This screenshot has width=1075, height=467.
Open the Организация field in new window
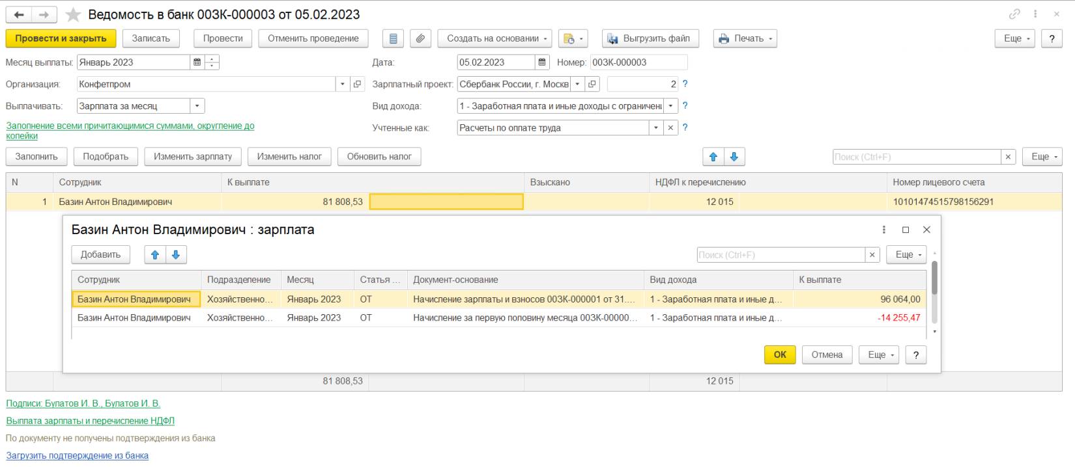(358, 84)
